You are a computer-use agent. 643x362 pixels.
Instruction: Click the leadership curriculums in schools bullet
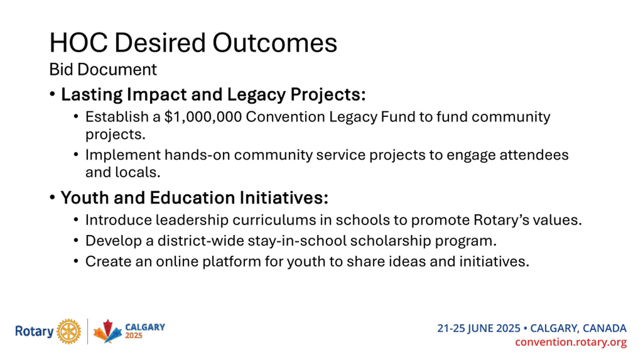tap(333, 220)
